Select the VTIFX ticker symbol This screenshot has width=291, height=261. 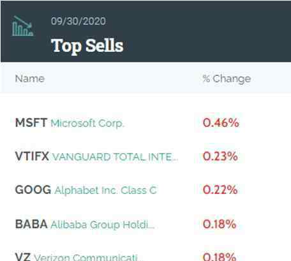(x=32, y=156)
